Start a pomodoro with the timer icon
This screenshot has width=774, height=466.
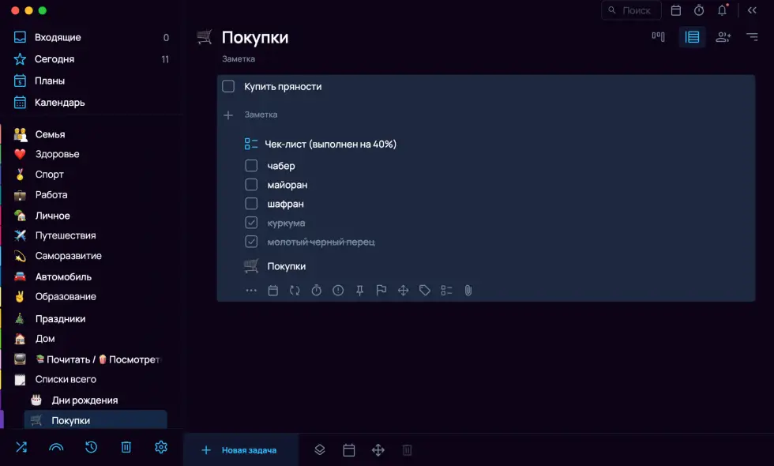tap(316, 290)
